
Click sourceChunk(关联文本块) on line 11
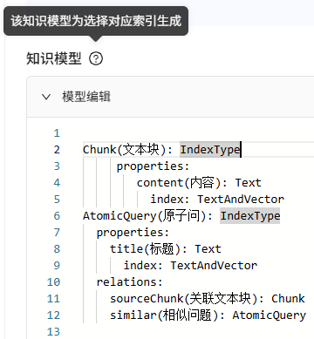click(183, 299)
